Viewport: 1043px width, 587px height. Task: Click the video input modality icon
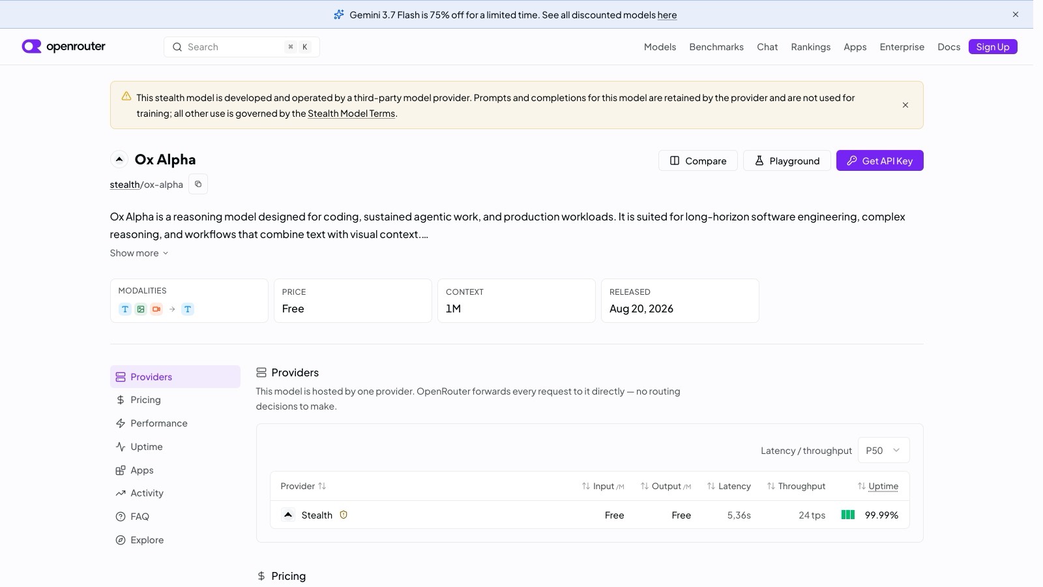pyautogui.click(x=156, y=309)
